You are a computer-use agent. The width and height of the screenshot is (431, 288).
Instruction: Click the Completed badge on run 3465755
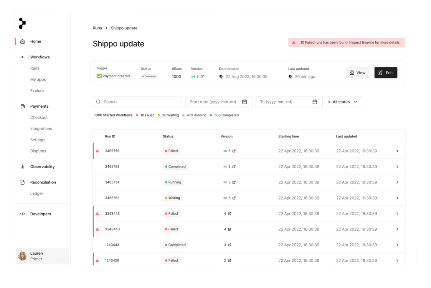coord(175,167)
